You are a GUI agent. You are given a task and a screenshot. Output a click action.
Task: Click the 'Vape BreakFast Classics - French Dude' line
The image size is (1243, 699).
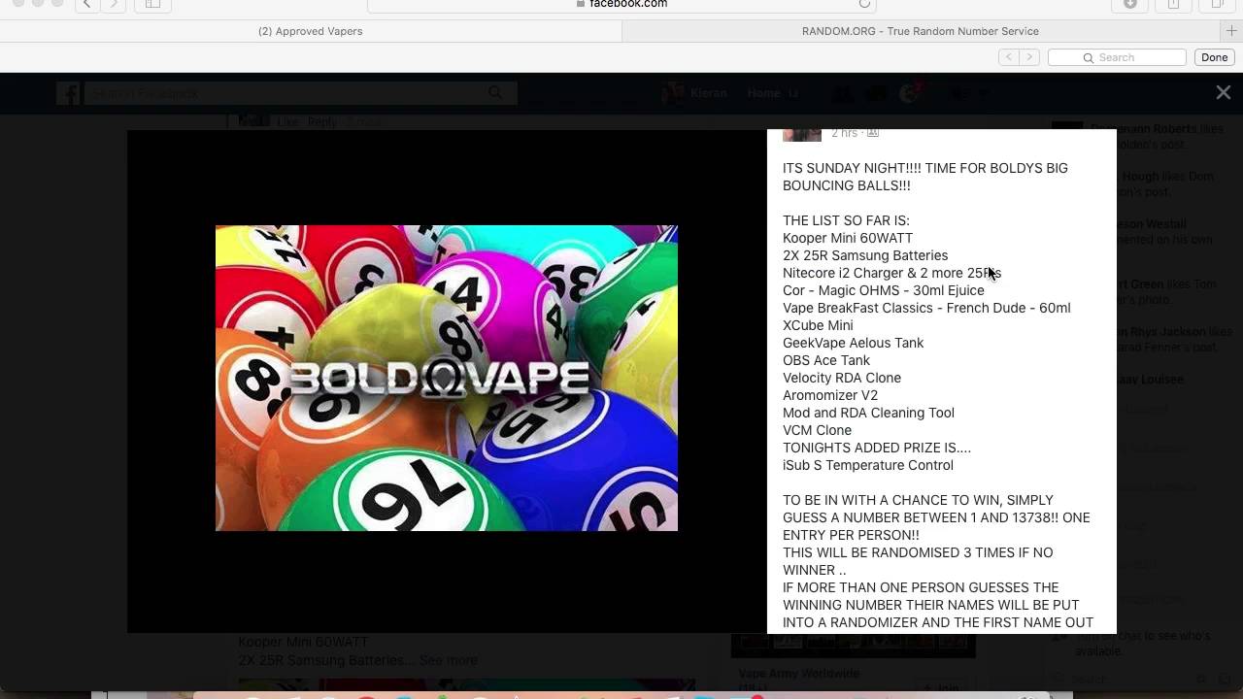pos(926,308)
